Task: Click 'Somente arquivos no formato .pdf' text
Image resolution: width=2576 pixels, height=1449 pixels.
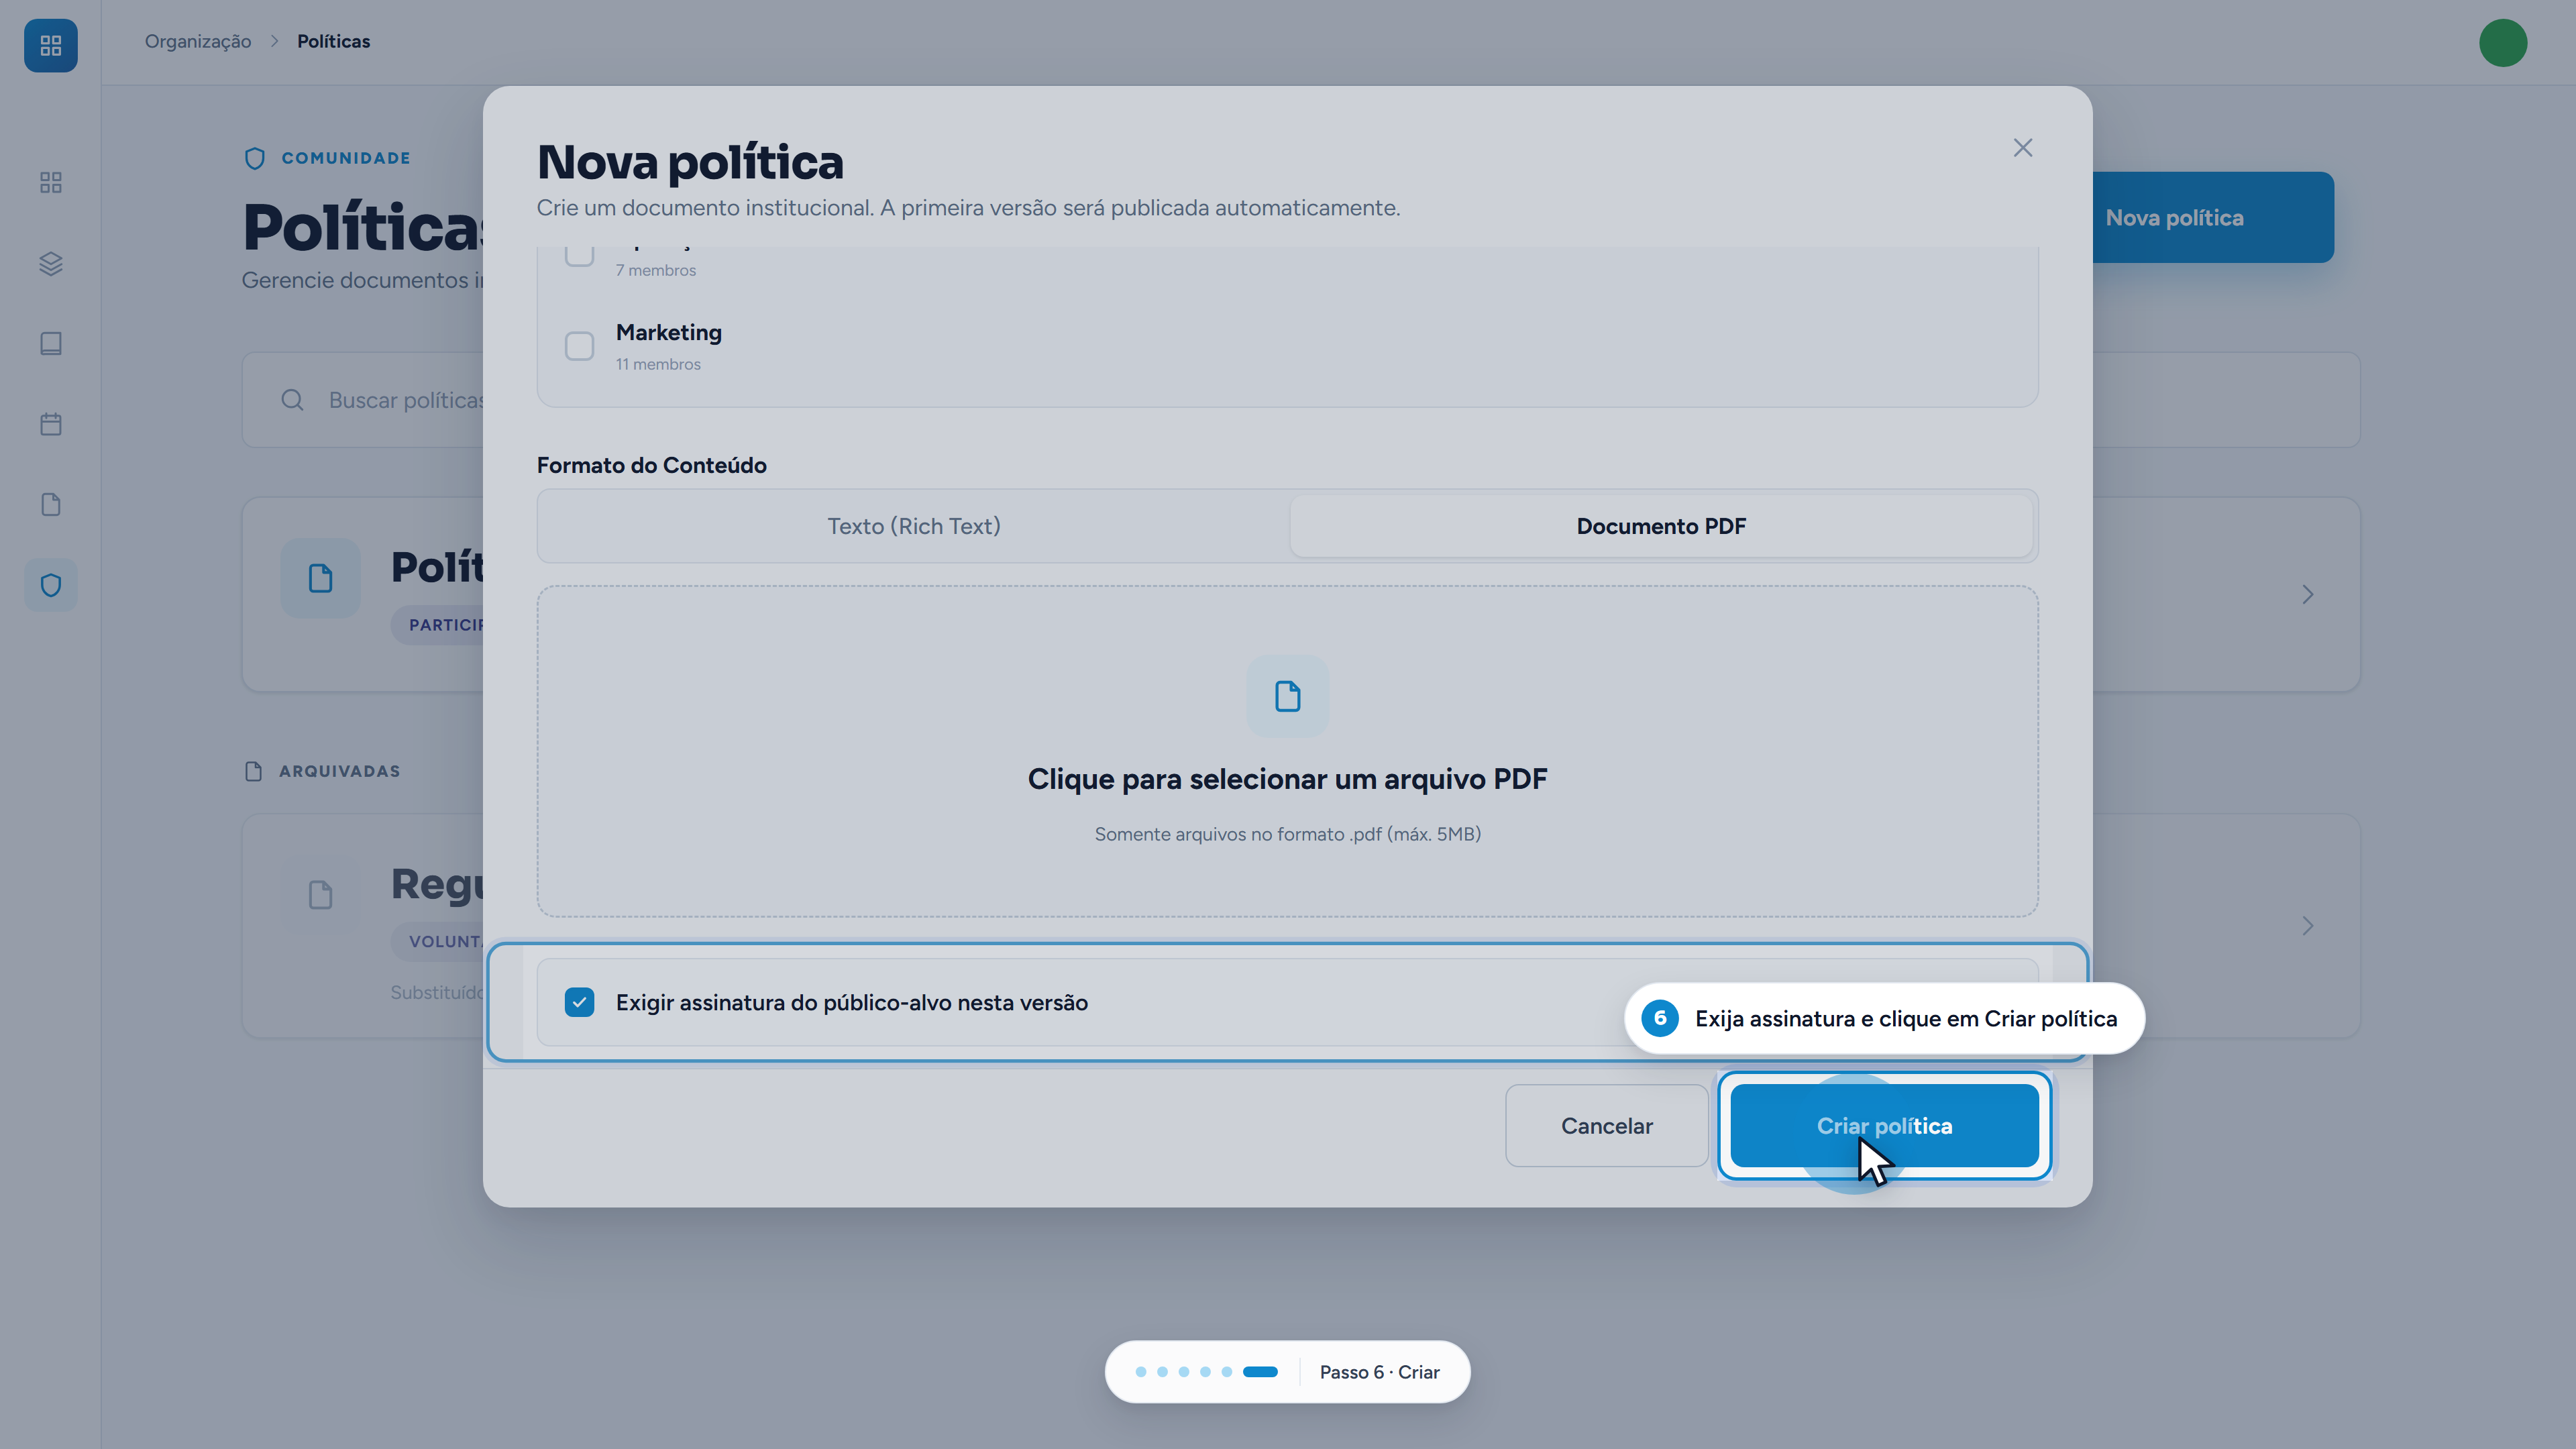Action: click(1287, 834)
